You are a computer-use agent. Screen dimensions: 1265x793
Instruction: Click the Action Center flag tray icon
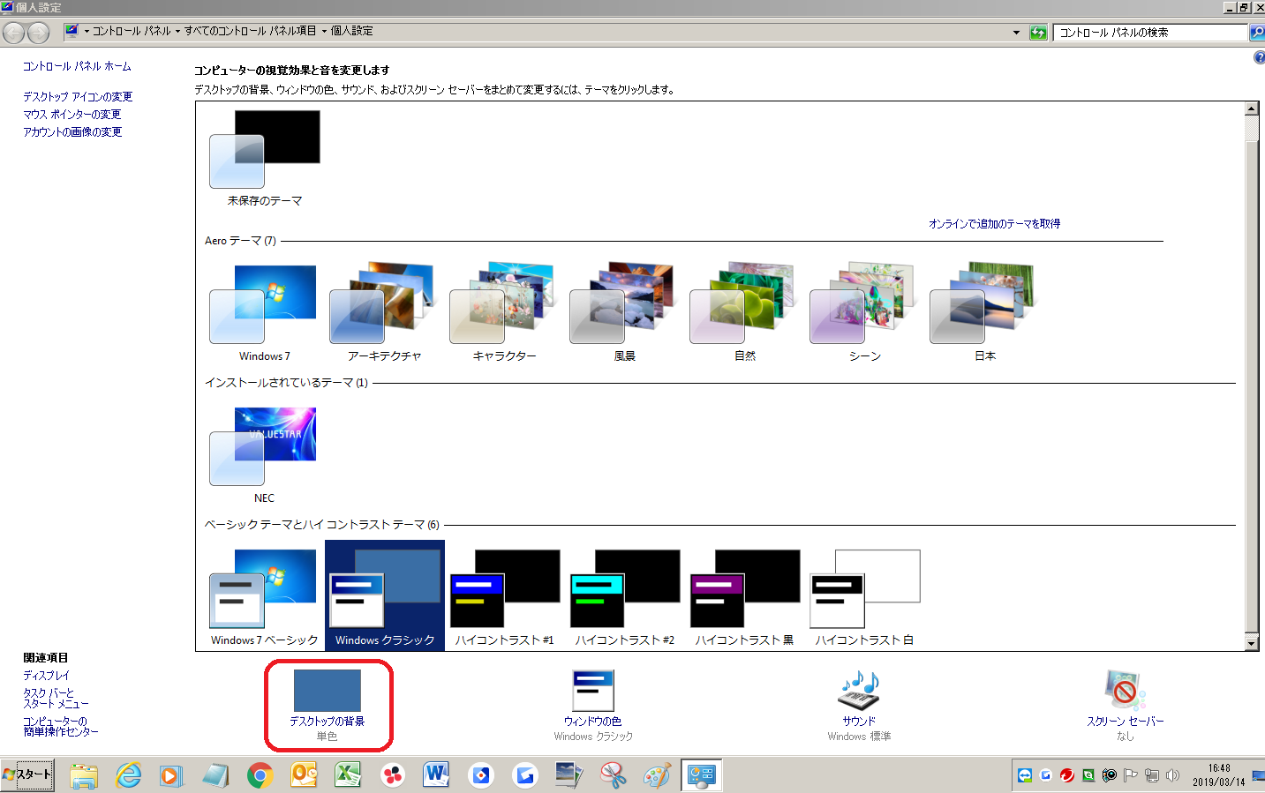[x=1130, y=775]
